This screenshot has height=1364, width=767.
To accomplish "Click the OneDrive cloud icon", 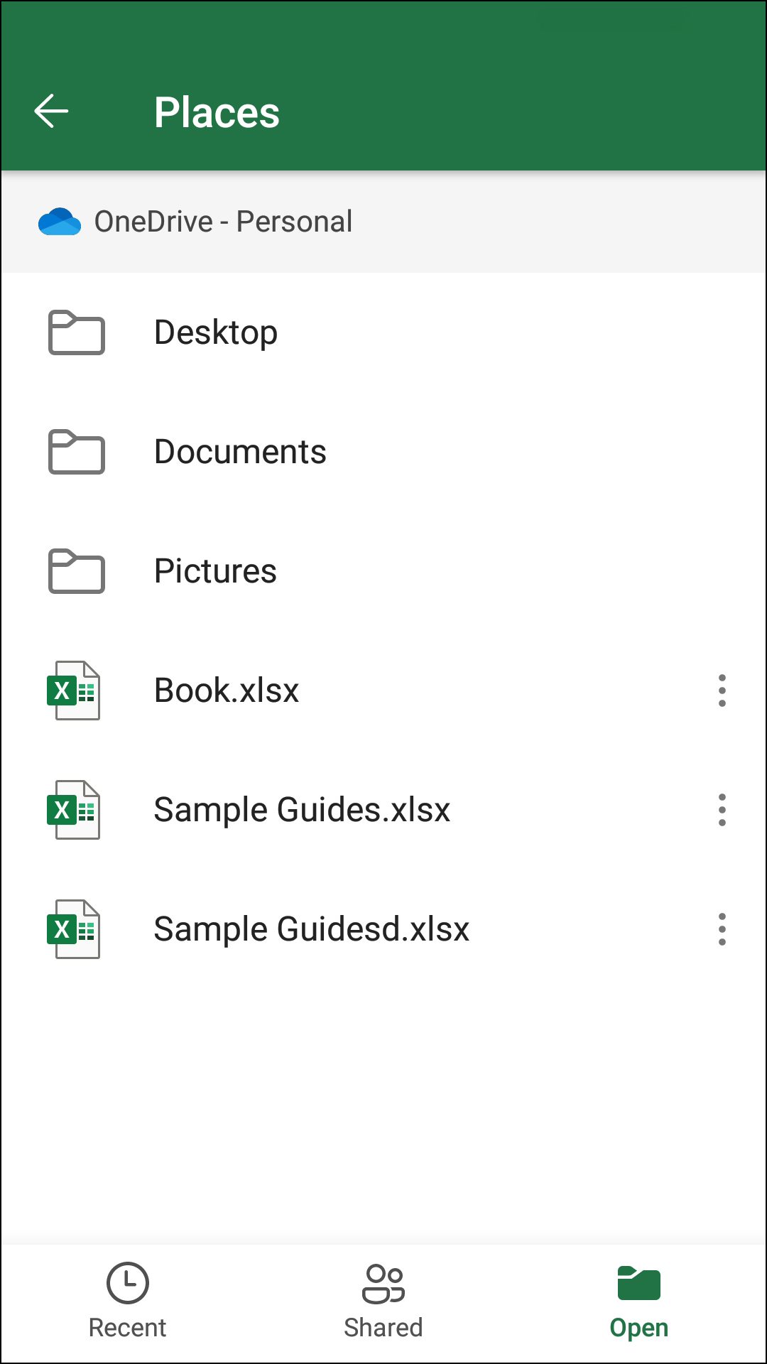I will [60, 222].
